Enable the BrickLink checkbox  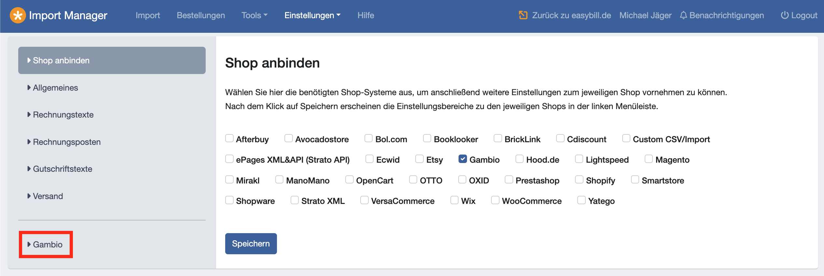pyautogui.click(x=498, y=138)
